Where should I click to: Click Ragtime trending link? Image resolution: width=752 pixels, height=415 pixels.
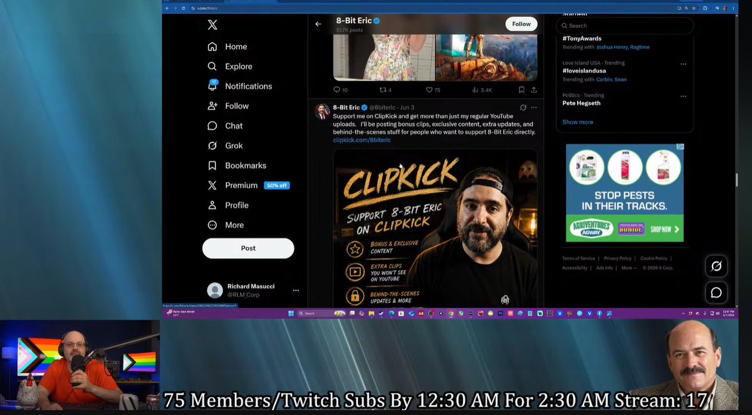pyautogui.click(x=640, y=47)
